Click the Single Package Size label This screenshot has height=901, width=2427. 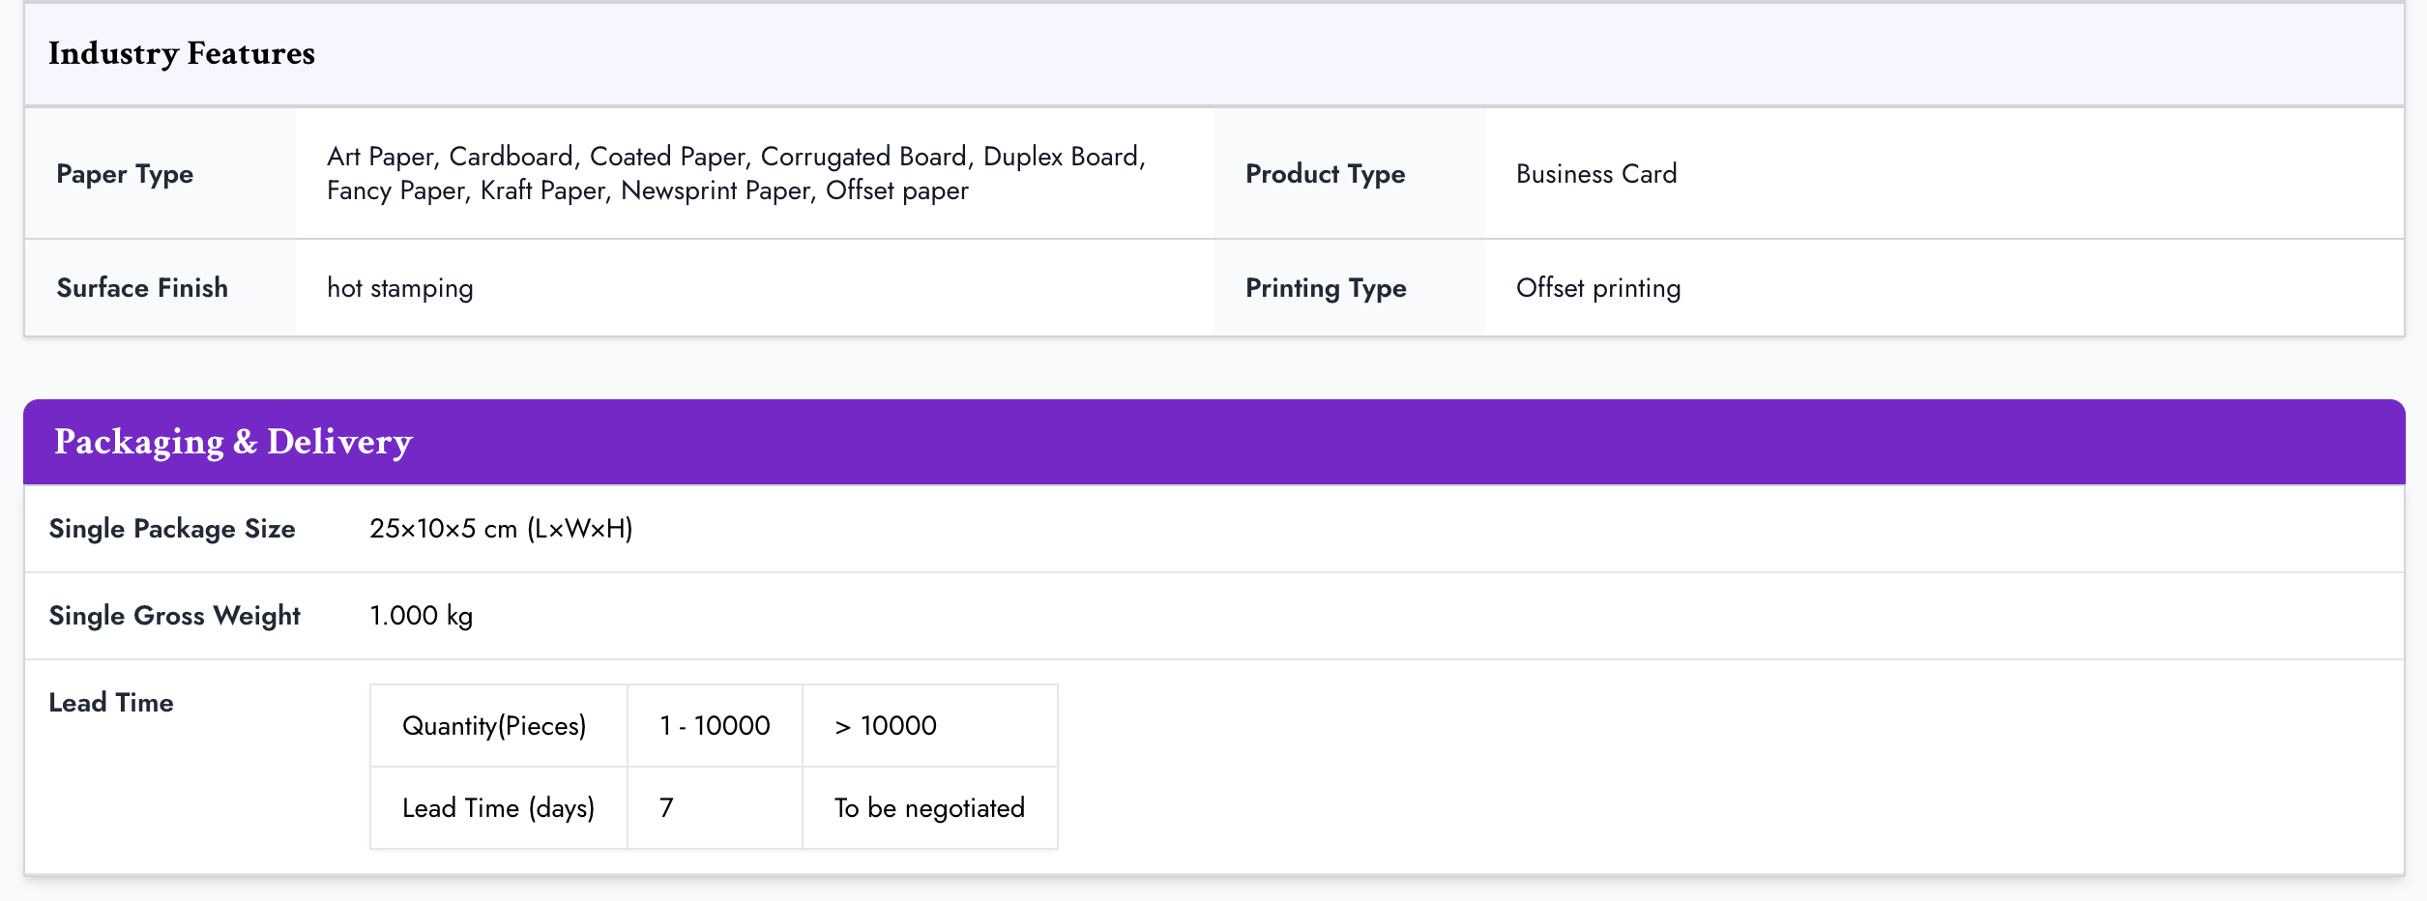[172, 529]
